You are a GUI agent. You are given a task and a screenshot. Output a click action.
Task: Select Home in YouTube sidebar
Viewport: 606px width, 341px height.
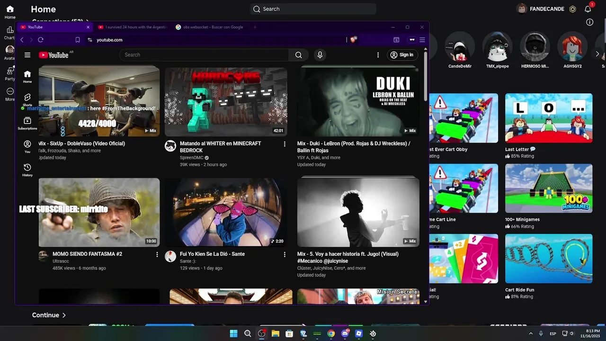pyautogui.click(x=27, y=77)
